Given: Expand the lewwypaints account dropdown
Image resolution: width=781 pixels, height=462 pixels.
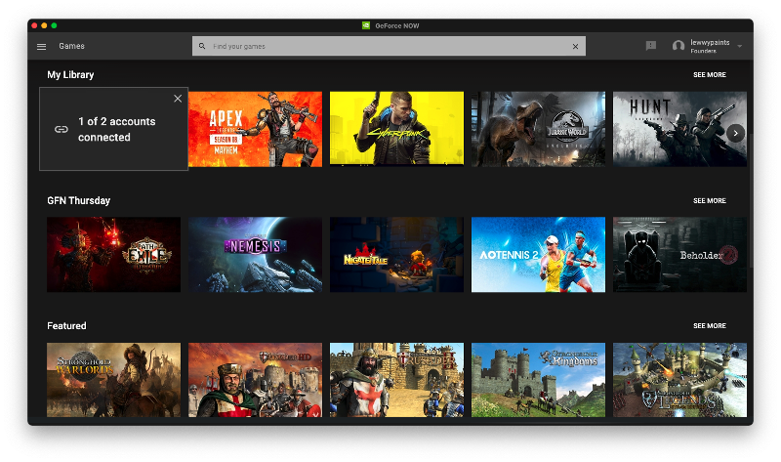Looking at the screenshot, I should click(x=740, y=46).
